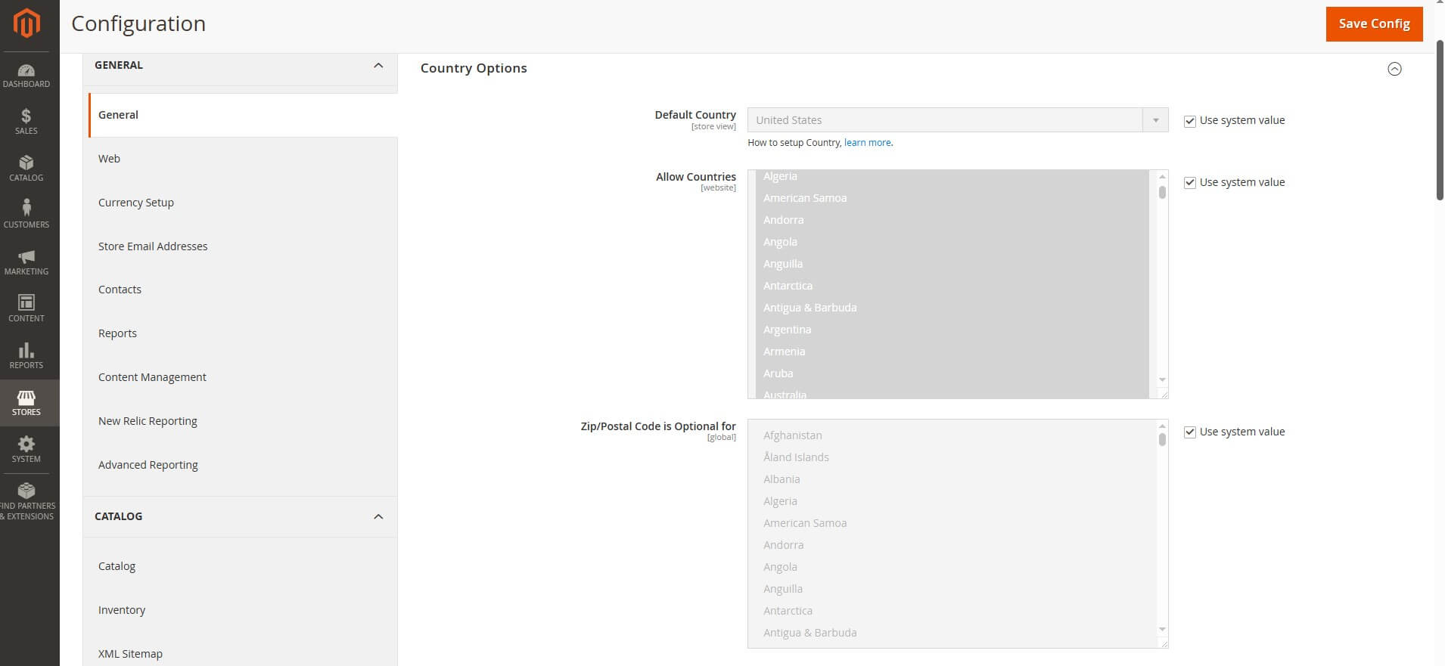Select Andorra in Allow Countries list
Image resolution: width=1445 pixels, height=666 pixels.
pos(952,220)
